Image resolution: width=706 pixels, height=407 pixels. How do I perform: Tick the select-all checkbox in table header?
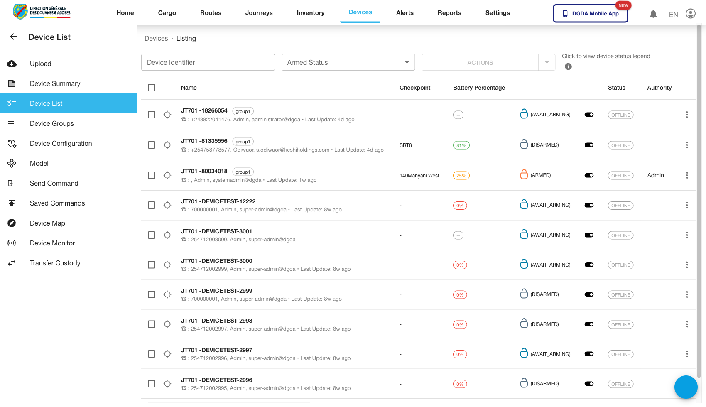click(152, 88)
